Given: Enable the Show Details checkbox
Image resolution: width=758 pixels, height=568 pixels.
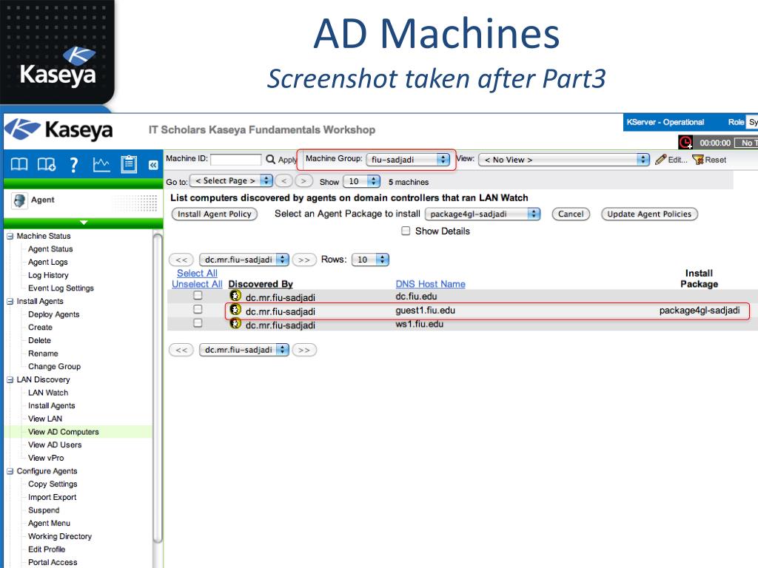Looking at the screenshot, I should 406,231.
